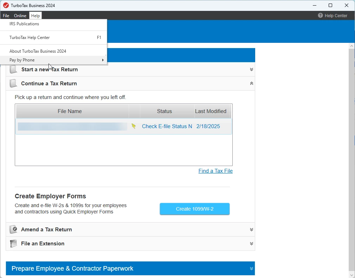Screen dimensions: 355x278
Task: Click the calendar icon beside File an Extension
Action: [13, 243]
